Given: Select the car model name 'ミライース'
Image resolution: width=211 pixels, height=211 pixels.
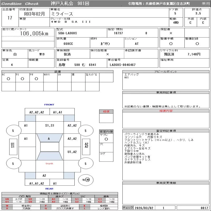Looking at the screenshot, I should (x=62, y=14).
